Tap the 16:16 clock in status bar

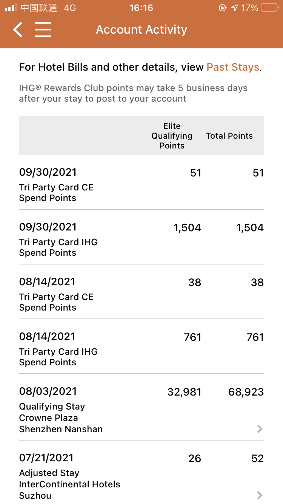141,8
